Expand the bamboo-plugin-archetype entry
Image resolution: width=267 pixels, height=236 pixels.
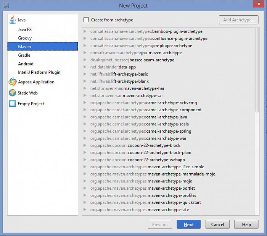pos(85,31)
